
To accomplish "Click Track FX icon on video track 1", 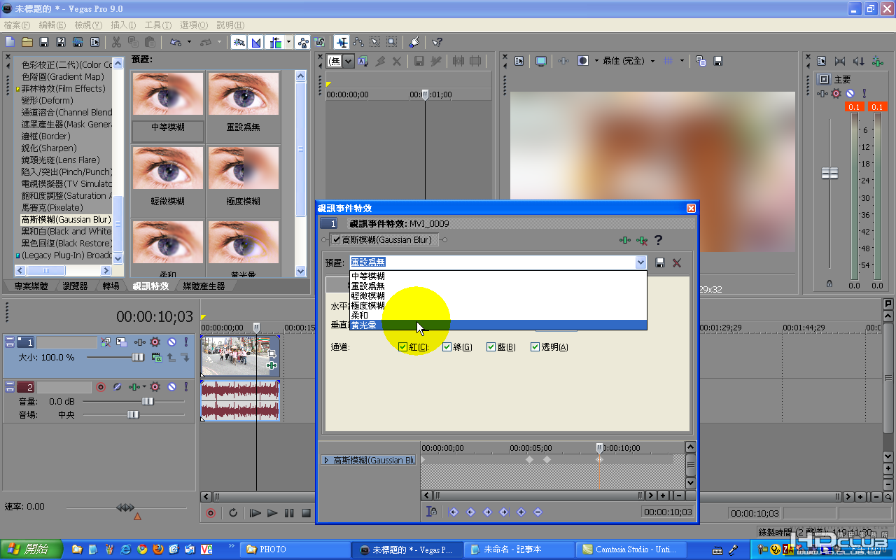I will tap(140, 342).
